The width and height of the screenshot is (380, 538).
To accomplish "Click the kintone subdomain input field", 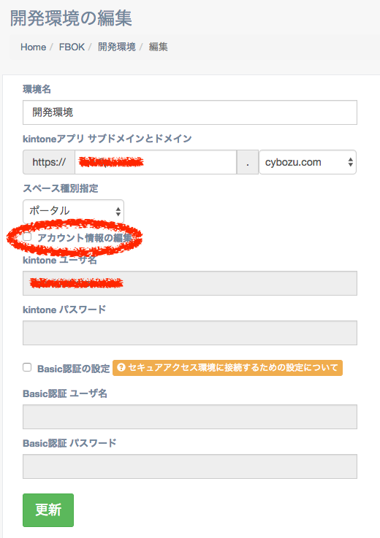I will (156, 162).
